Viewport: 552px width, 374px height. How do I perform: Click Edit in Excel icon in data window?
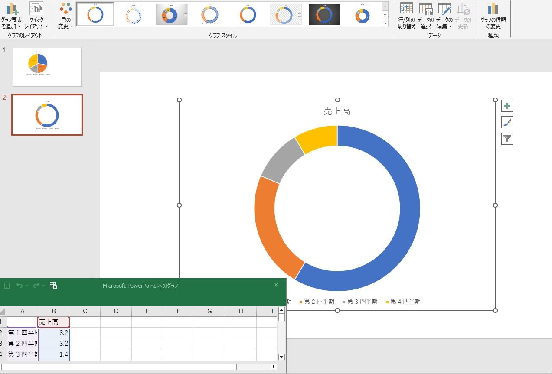tap(53, 285)
